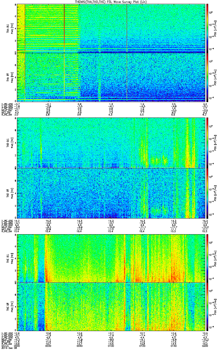The image size is (219, 350).
Task: Click the 0120 time tick label
Action: 142,346
